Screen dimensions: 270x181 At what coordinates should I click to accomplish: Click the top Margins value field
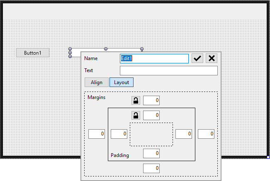pyautogui.click(x=151, y=100)
